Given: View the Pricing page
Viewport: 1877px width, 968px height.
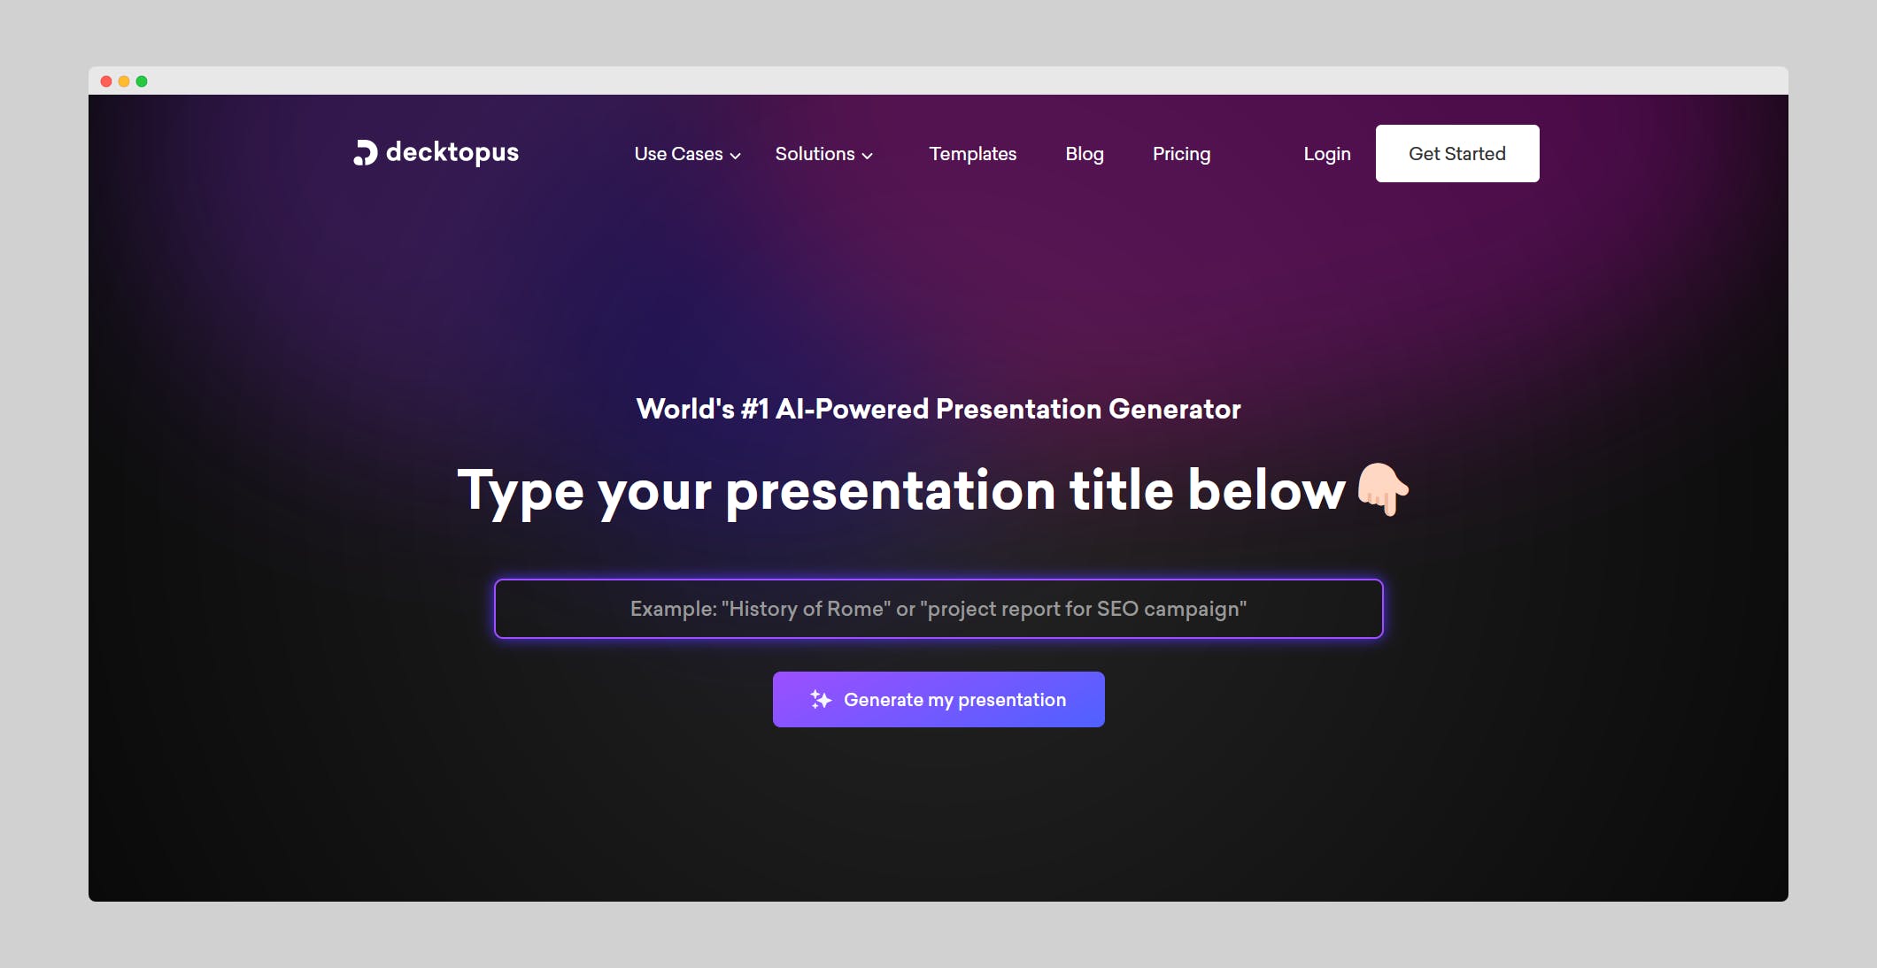Looking at the screenshot, I should pos(1181,154).
